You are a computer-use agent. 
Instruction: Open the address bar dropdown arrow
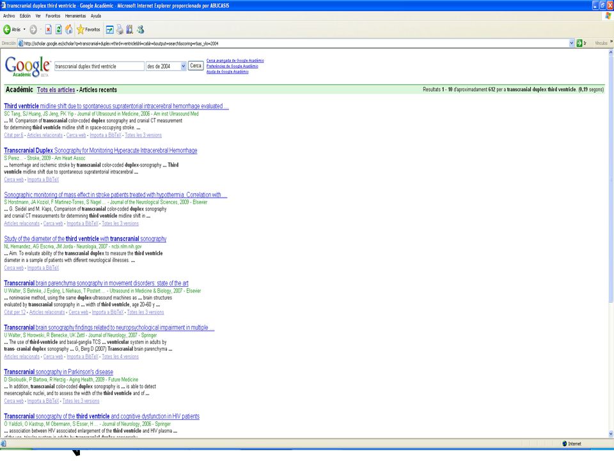(572, 43)
